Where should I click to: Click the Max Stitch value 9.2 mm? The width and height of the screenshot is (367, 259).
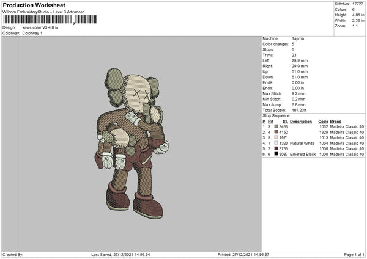point(298,93)
